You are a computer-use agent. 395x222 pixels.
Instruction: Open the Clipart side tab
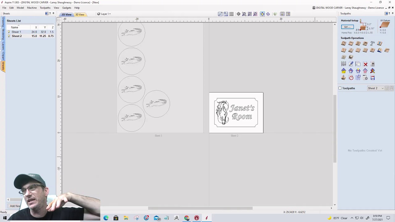[x=3, y=56]
